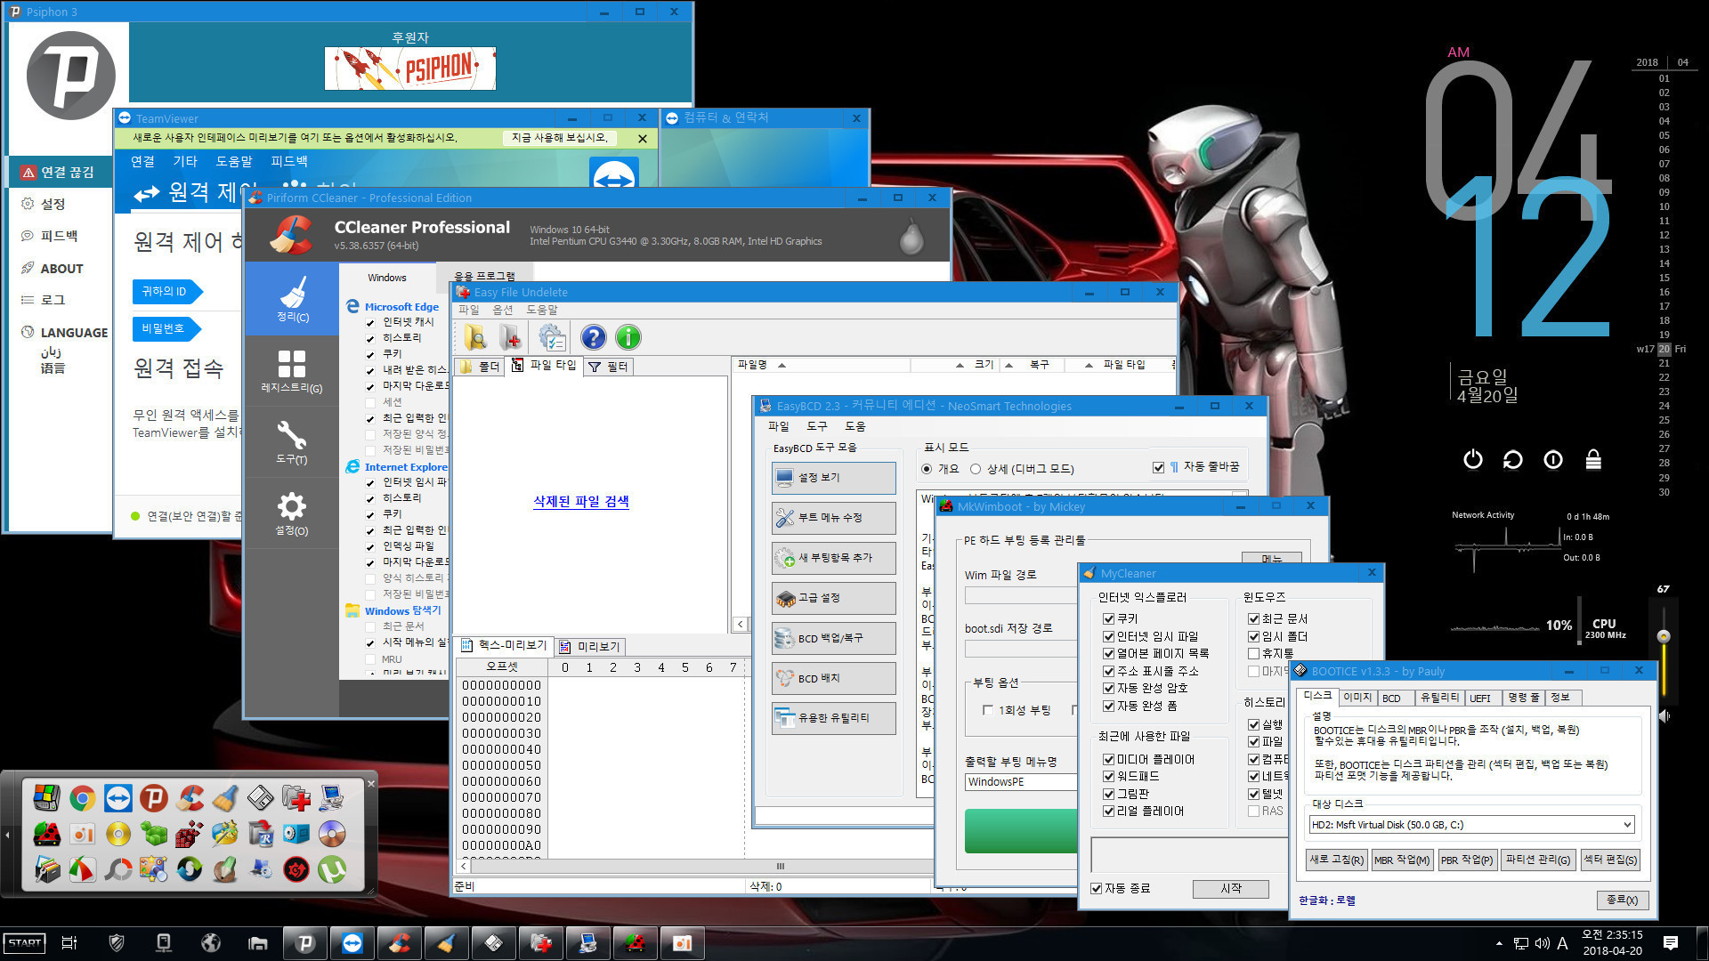Open CCleaner Cleaner section broom icon
The height and width of the screenshot is (961, 1709).
(292, 300)
